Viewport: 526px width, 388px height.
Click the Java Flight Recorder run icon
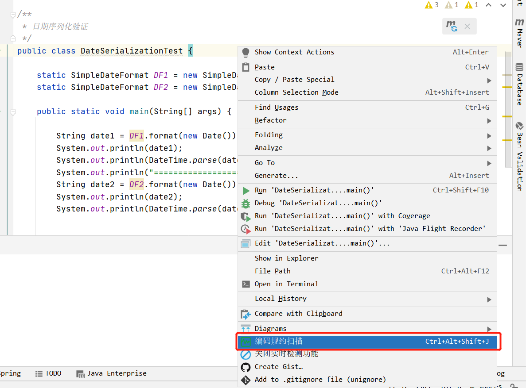(x=245, y=229)
